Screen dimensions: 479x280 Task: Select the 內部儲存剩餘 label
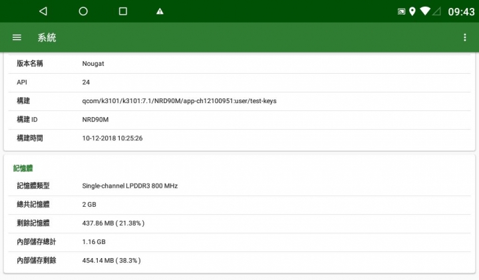(37, 260)
